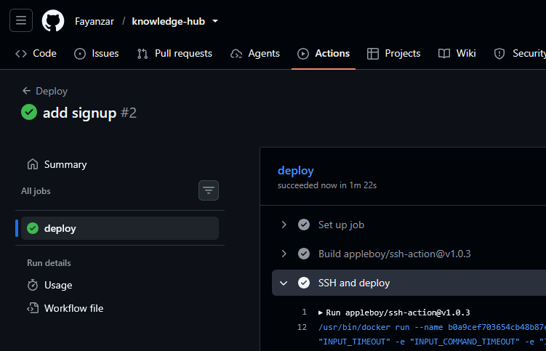
Task: Click the check icon on Build appleboy step
Action: [x=304, y=254]
